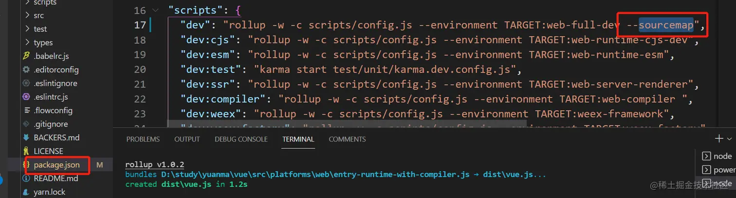The width and height of the screenshot is (736, 198).
Task: Click the package.json braces icon
Action: [26, 165]
